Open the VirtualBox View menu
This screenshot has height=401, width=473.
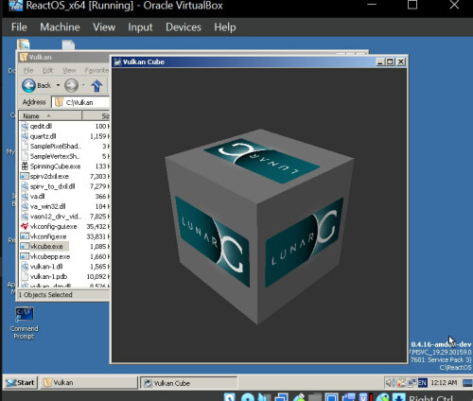coord(104,27)
